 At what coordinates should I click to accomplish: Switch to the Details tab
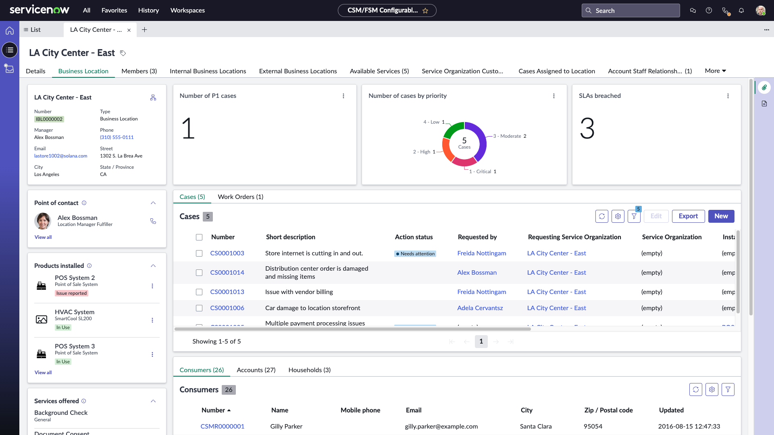(35, 71)
